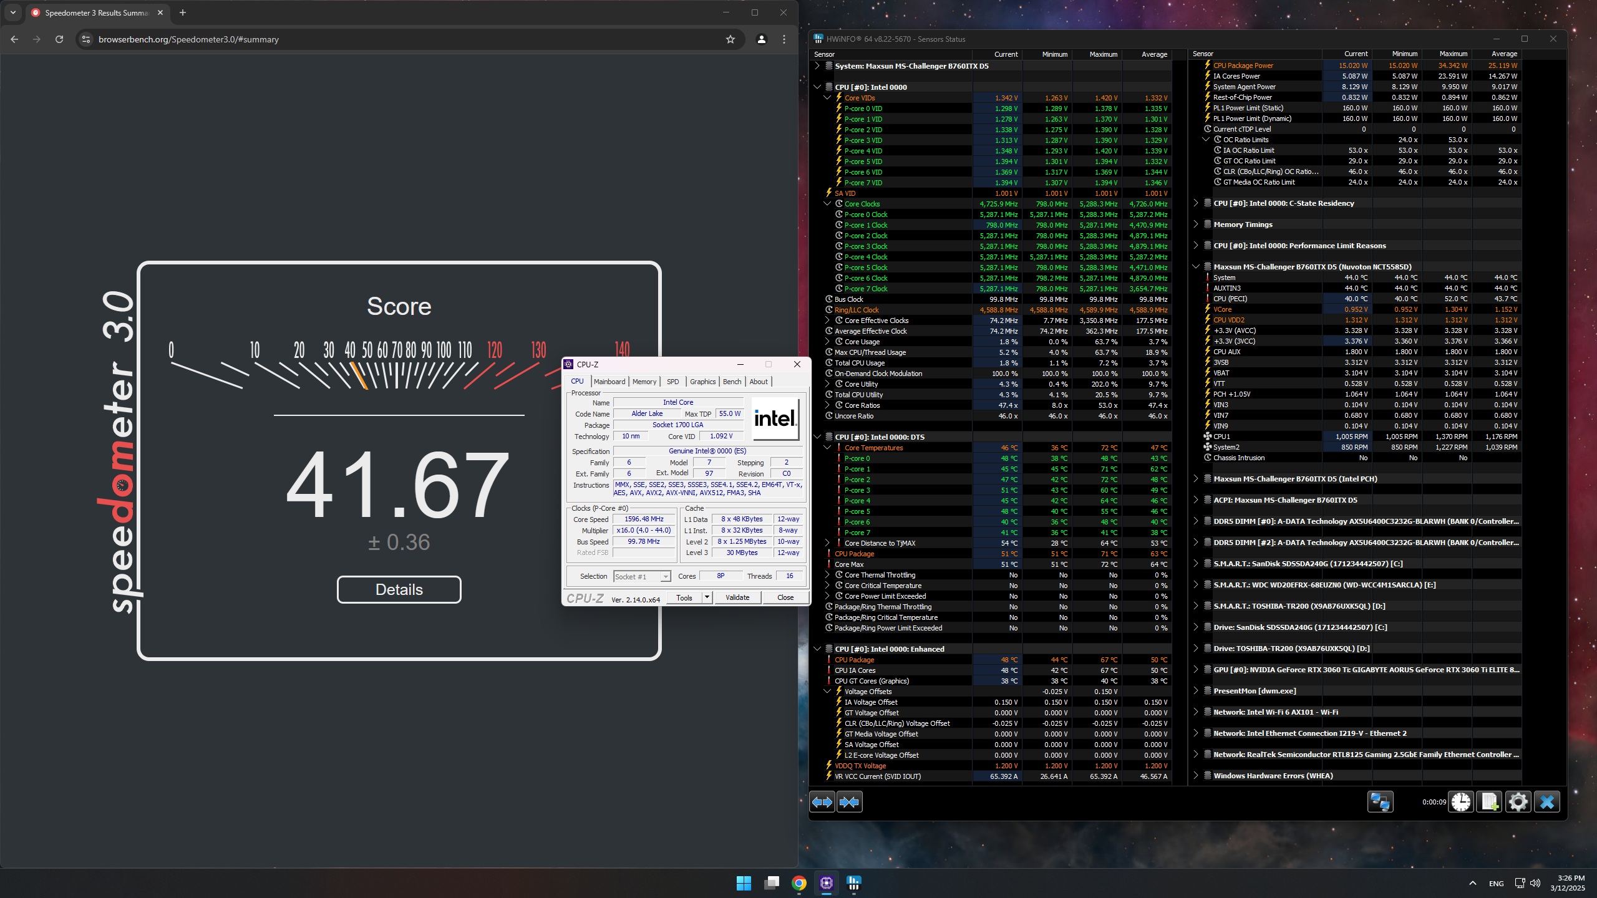Close sensors with the blue X icon

click(x=1546, y=802)
